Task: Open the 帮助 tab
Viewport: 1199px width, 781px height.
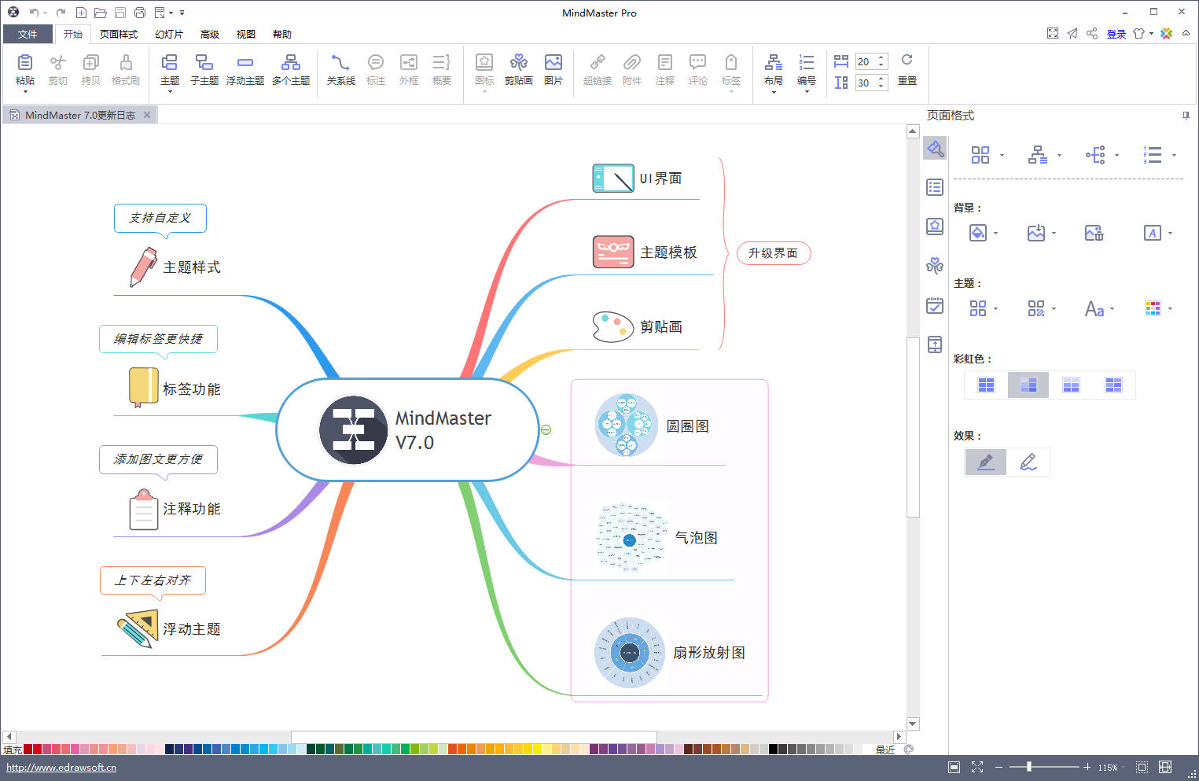Action: 282,35
